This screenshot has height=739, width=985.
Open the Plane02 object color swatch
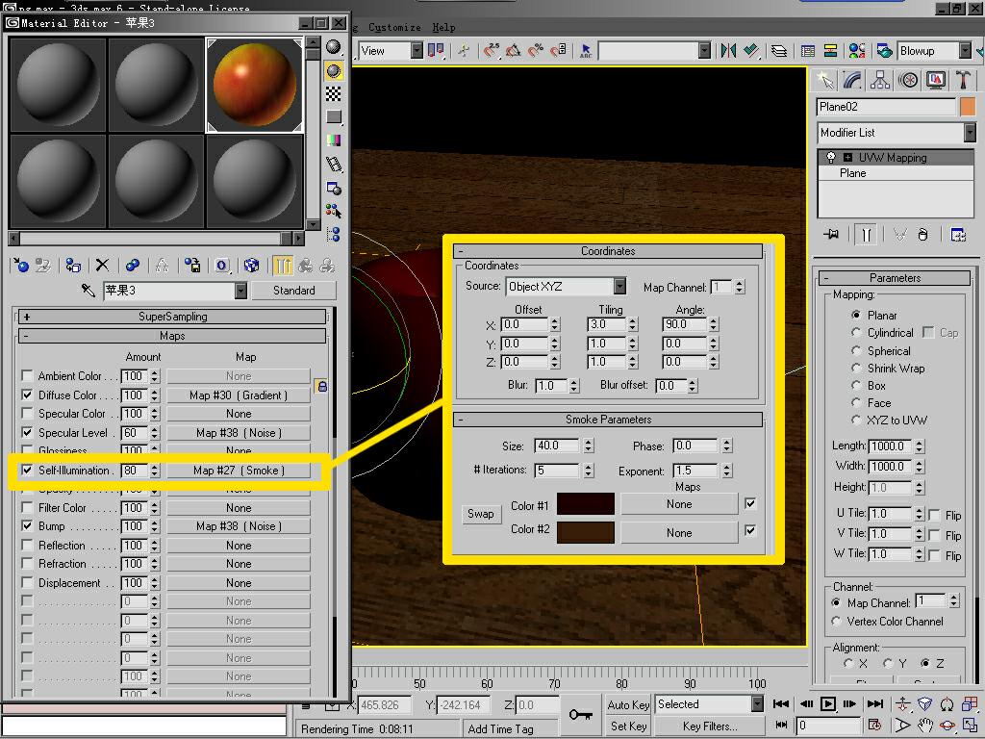[x=968, y=107]
